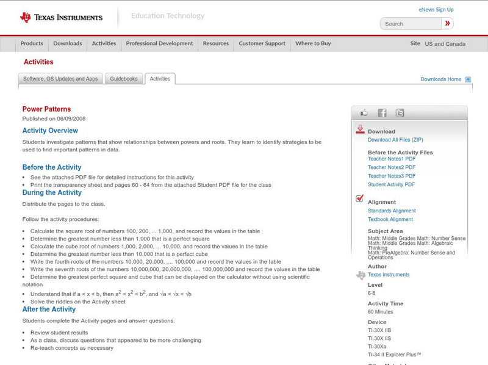This screenshot has width=488, height=365.
Task: Open the Downloads menu
Action: (68, 43)
